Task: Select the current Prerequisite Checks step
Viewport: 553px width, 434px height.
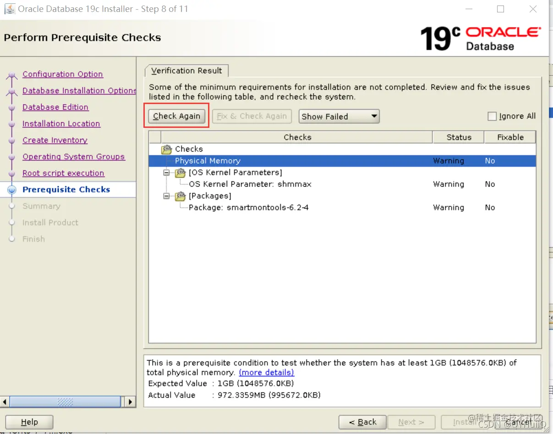Action: coord(66,190)
